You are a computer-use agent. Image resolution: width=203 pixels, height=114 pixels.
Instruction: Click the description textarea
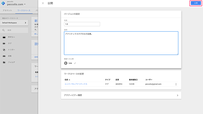click(x=121, y=43)
